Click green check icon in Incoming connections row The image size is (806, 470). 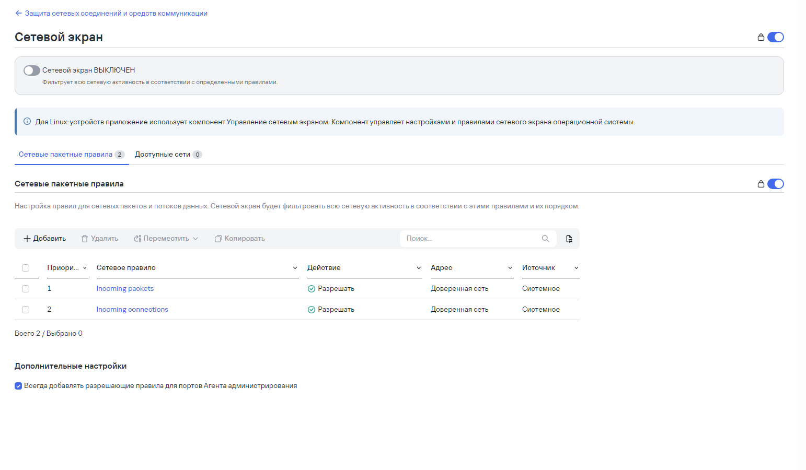point(312,310)
